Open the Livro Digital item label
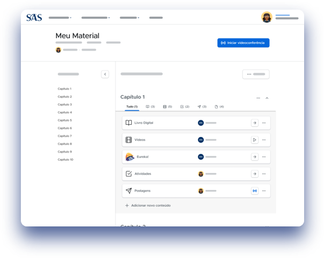 point(144,123)
